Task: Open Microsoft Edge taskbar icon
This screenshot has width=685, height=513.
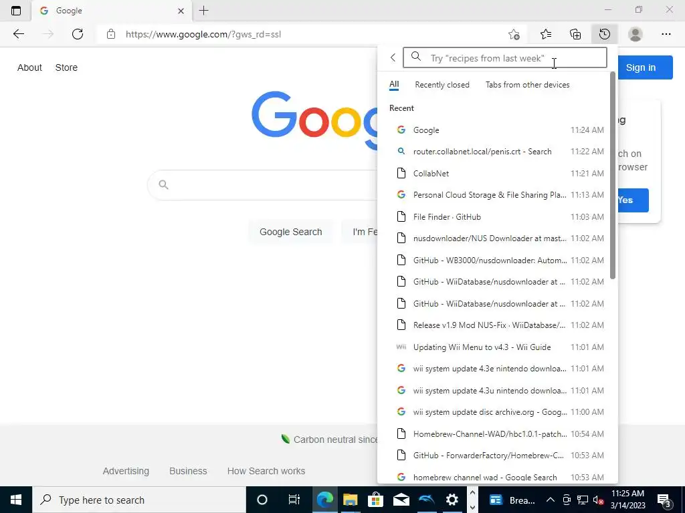Action: coord(324,500)
